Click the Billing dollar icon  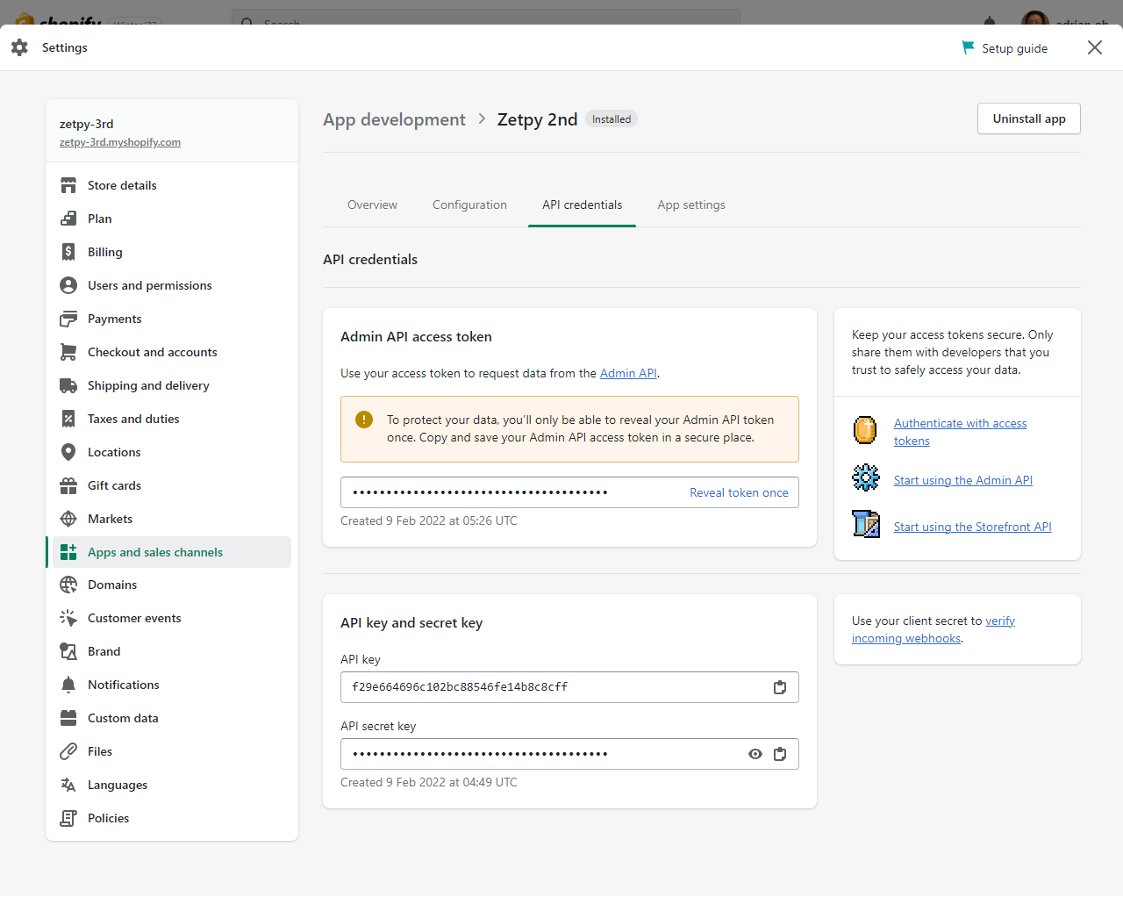point(68,252)
